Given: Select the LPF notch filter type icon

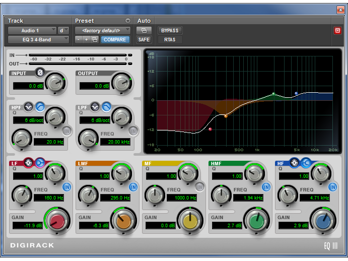Looking at the screenshot, I should coord(95,107).
